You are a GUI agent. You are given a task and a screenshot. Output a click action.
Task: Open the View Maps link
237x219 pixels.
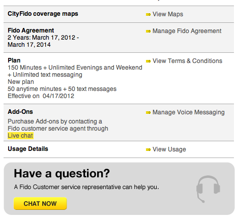168,14
